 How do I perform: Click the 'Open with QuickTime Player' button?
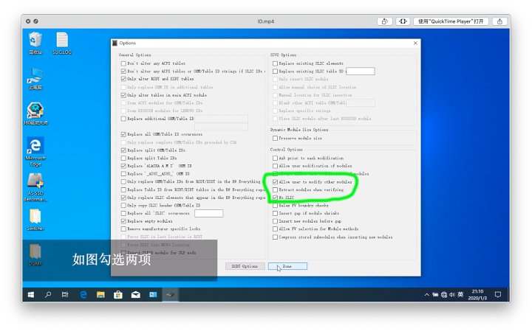coord(451,21)
